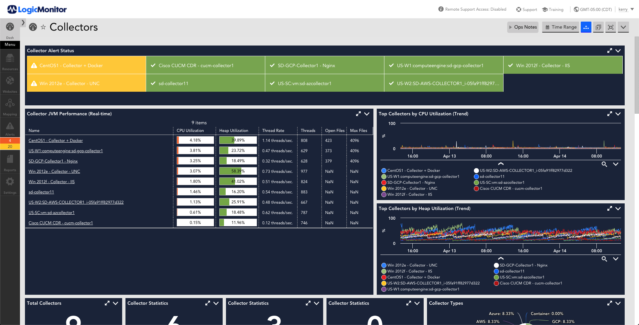The width and height of the screenshot is (639, 325).
Task: Toggle Win 2012e series in Heap trend legend
Action: pos(409,265)
